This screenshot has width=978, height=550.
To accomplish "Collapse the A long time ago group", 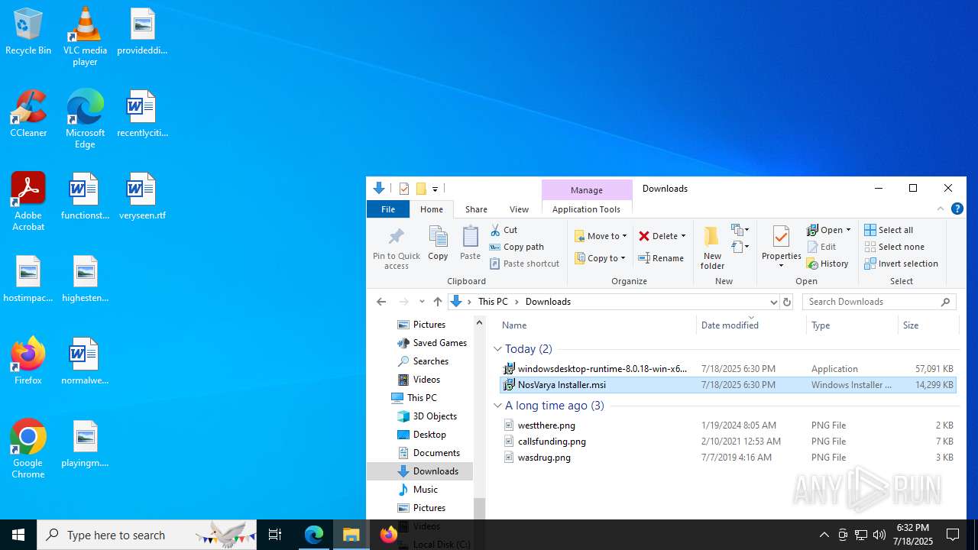I will pyautogui.click(x=498, y=406).
